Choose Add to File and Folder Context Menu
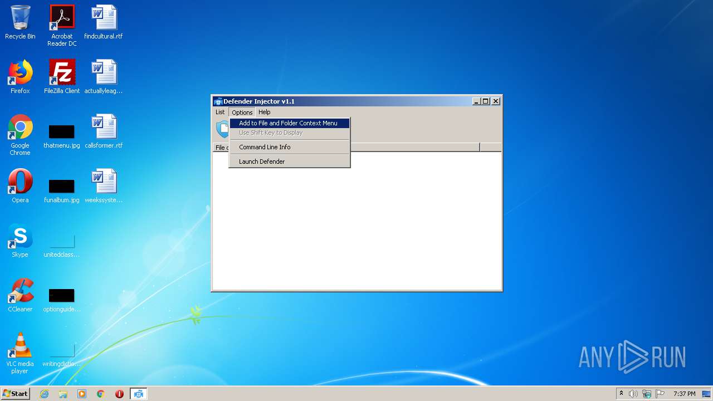This screenshot has width=713, height=401. point(290,123)
